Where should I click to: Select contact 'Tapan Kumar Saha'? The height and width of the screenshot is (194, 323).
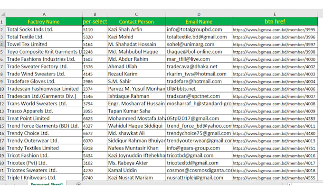[x=136, y=111]
